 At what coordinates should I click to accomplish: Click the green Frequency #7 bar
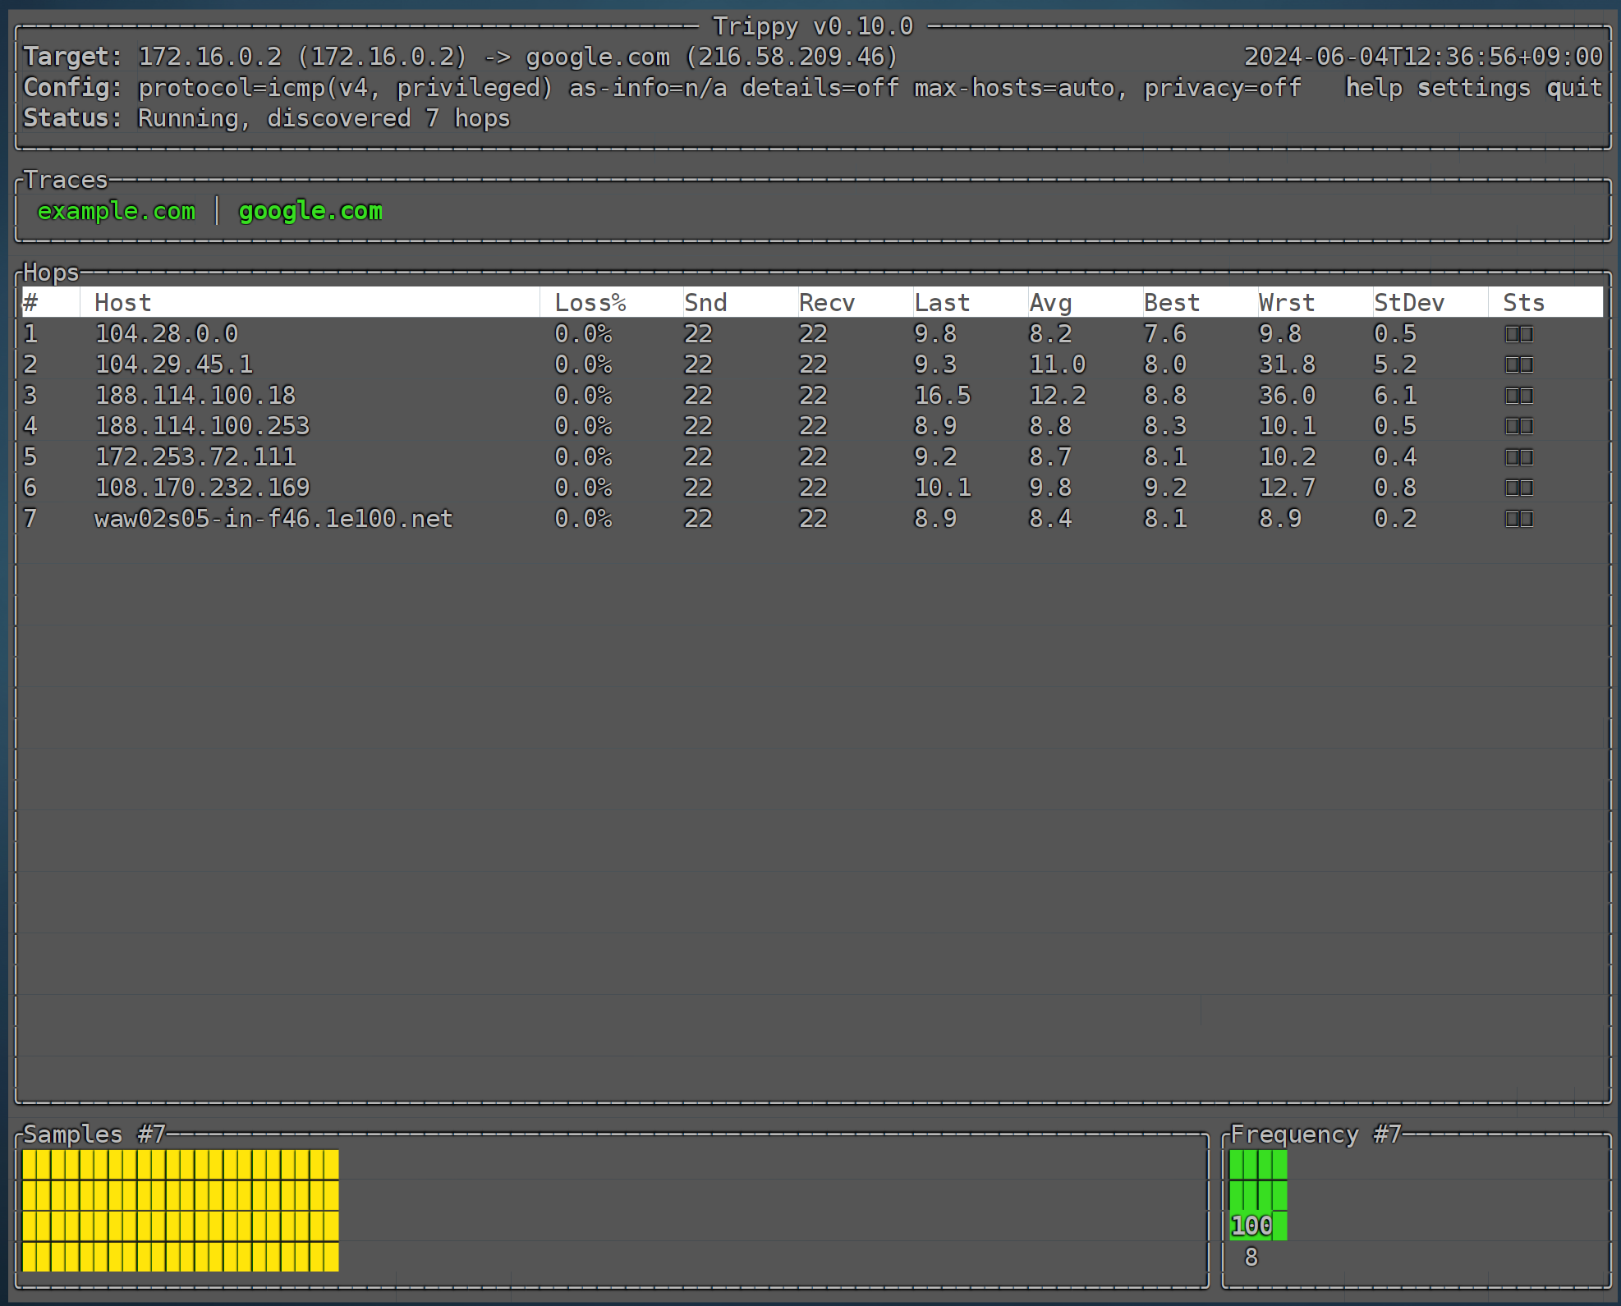click(x=1257, y=1194)
